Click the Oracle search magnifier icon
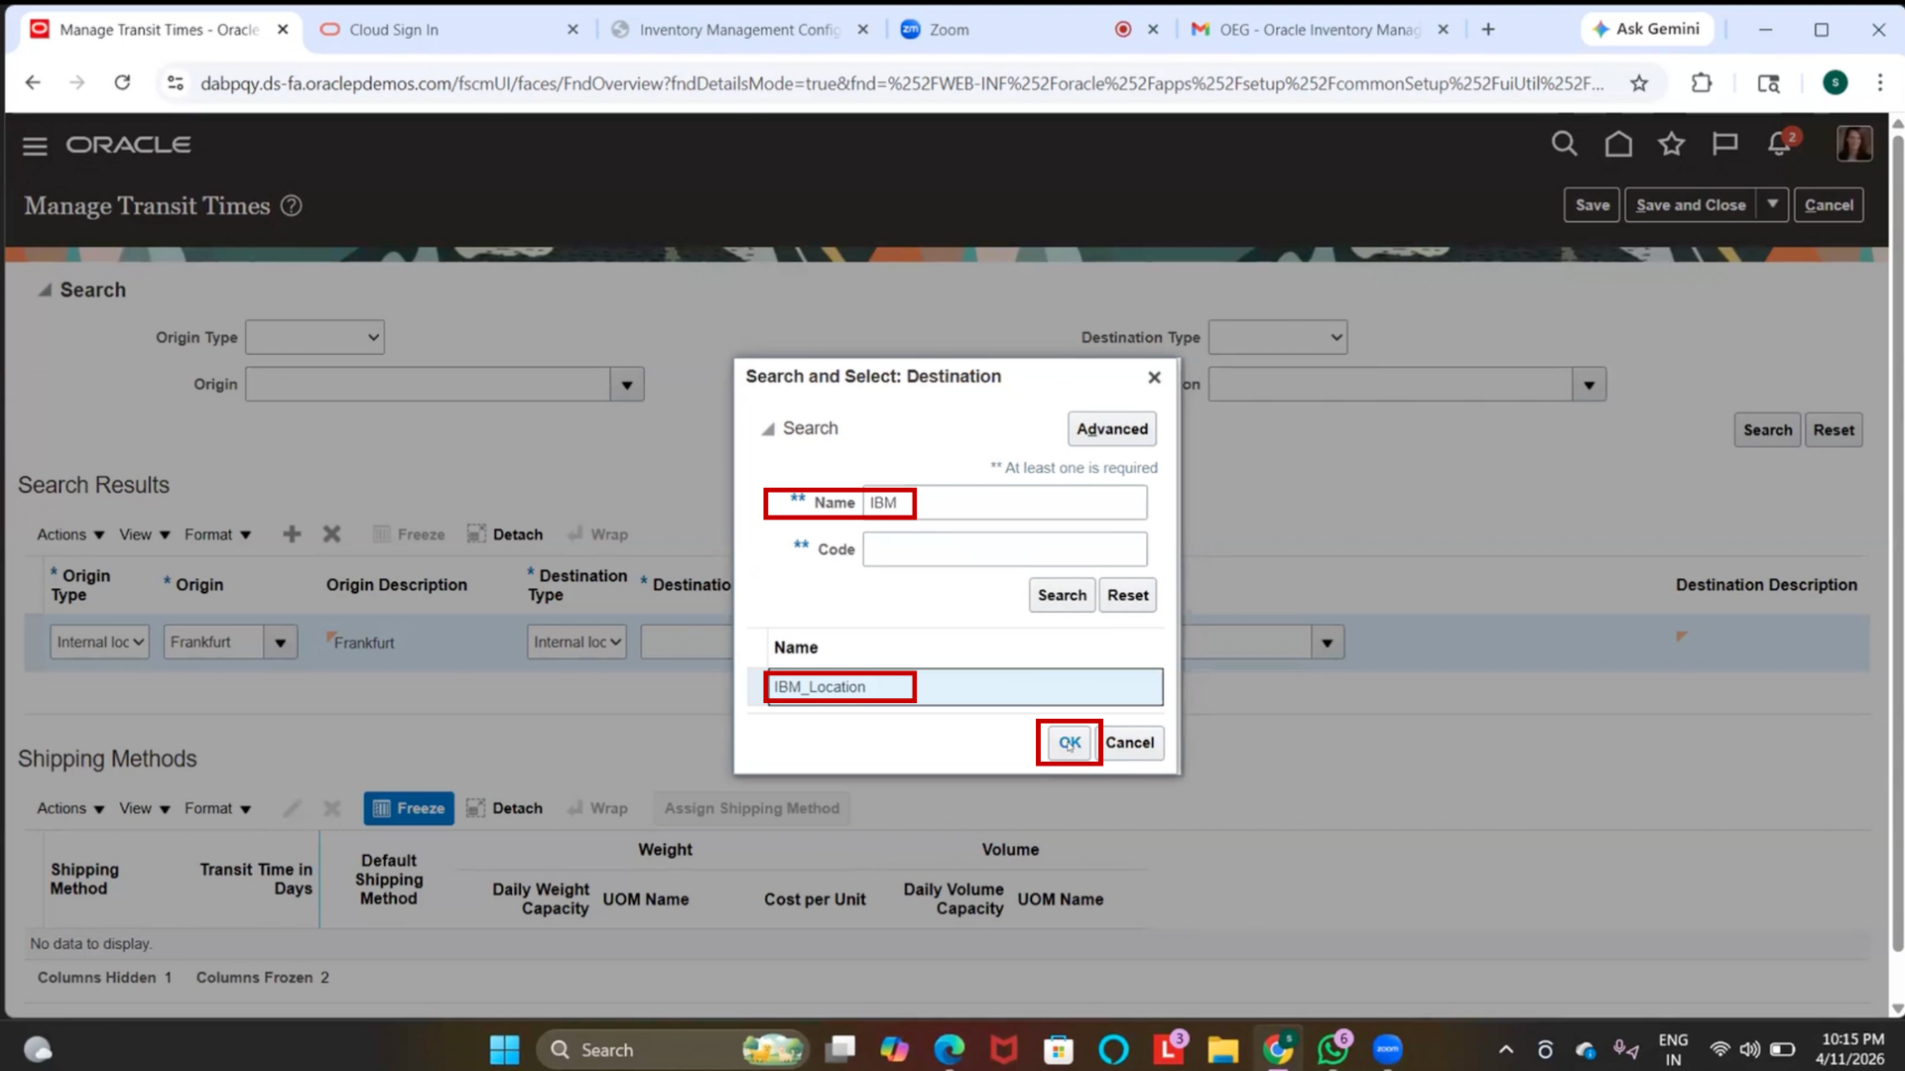Viewport: 1905px width, 1071px height. pos(1564,145)
